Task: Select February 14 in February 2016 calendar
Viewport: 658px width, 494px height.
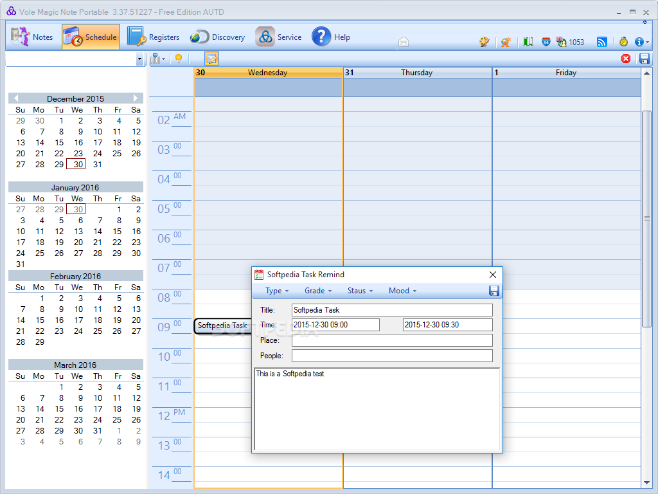Action: [x=21, y=320]
